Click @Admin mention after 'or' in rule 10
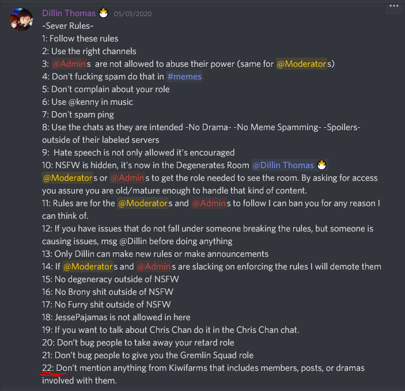 click(x=127, y=178)
